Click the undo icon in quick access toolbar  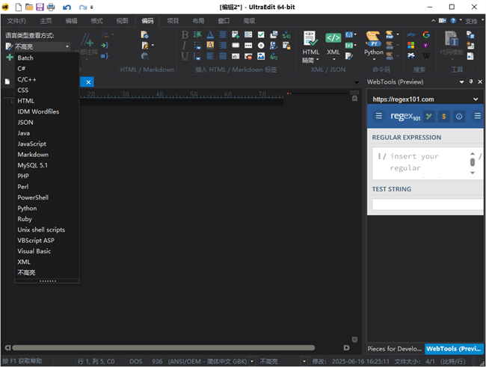[67, 7]
